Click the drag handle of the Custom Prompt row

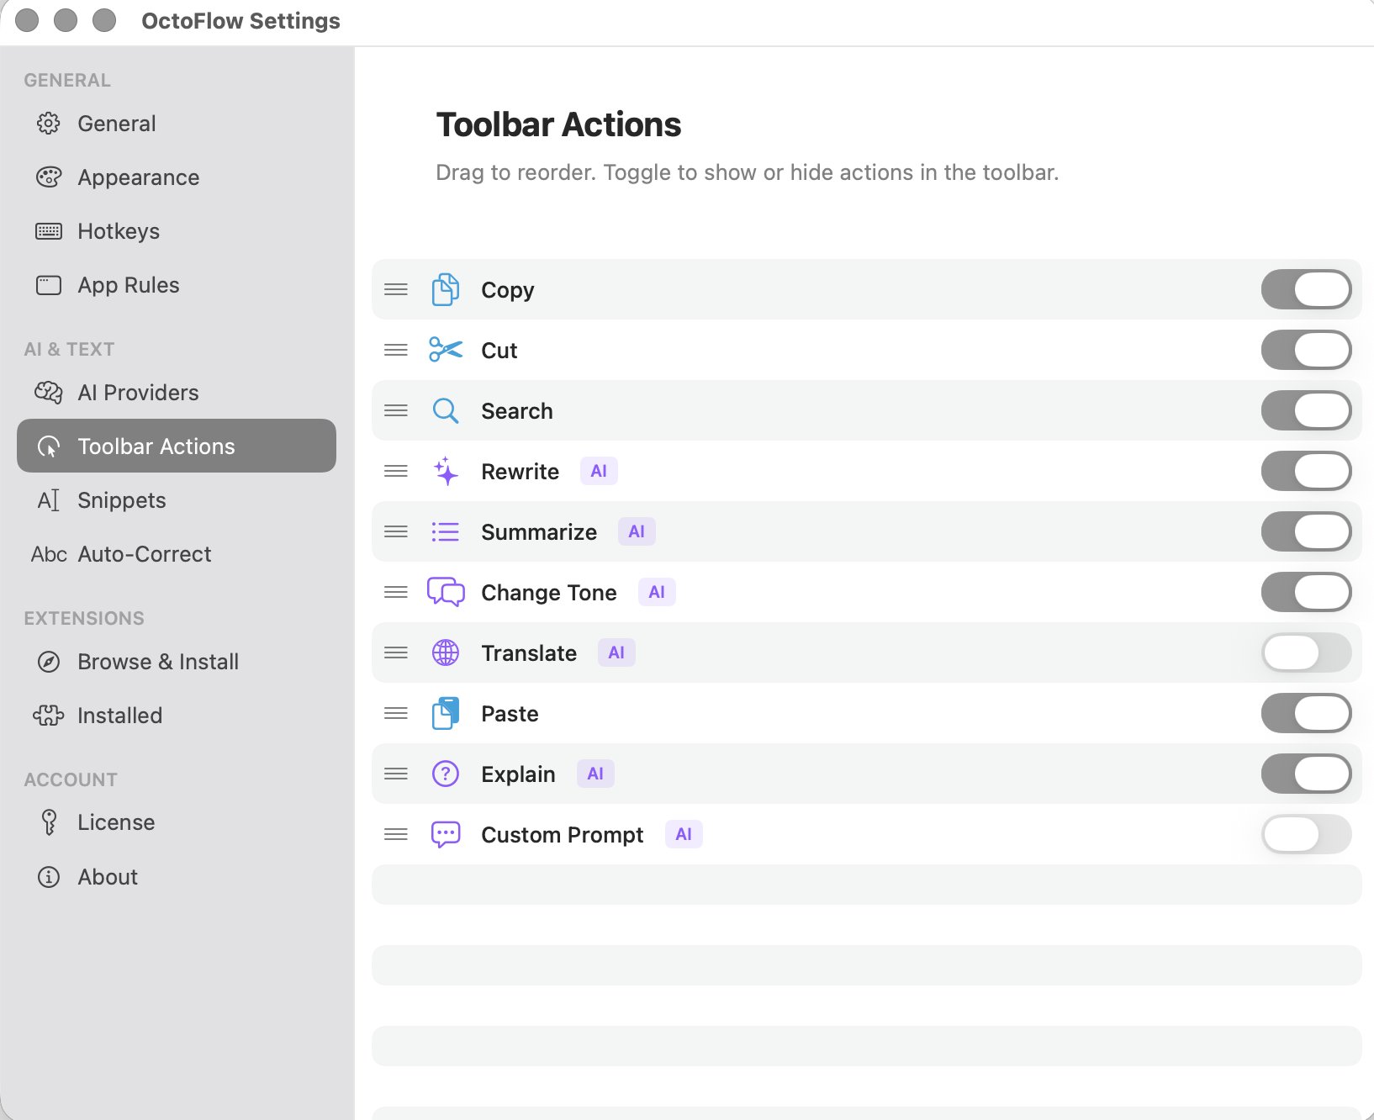pos(396,834)
